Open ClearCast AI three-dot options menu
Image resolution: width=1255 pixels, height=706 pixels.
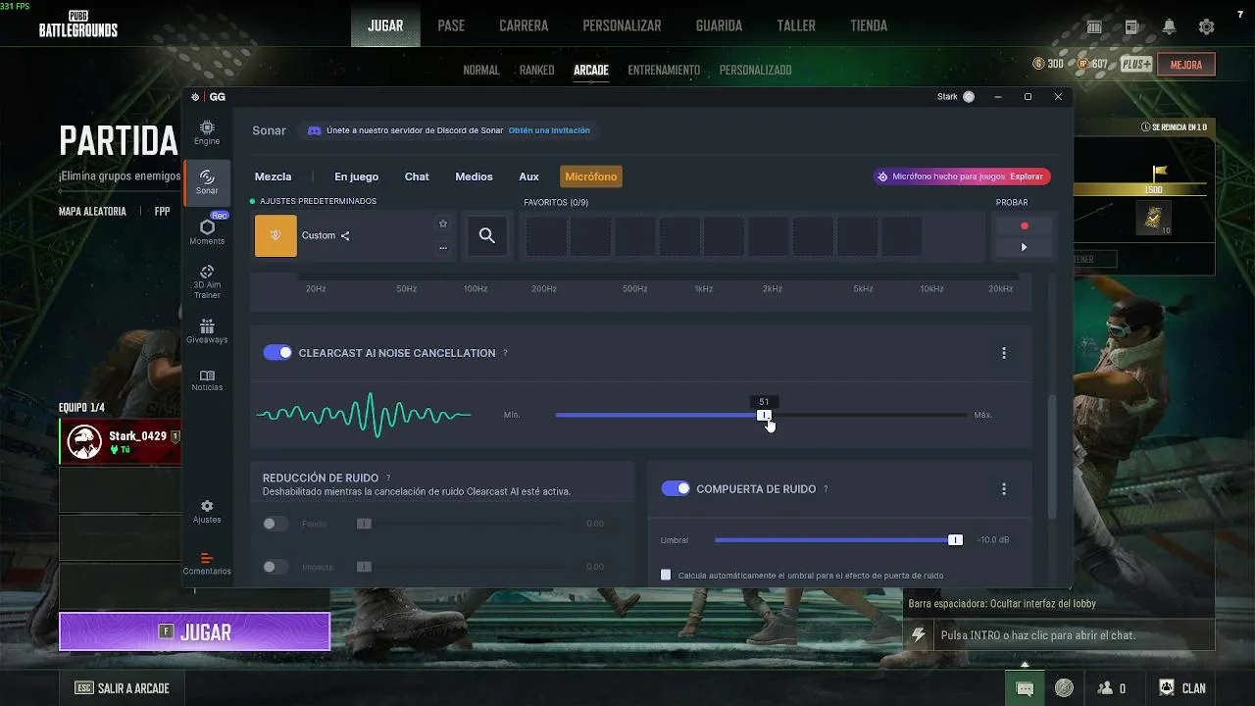1003,353
